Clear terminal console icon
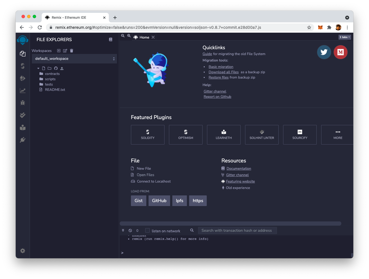This screenshot has height=279, width=369. 130,231
